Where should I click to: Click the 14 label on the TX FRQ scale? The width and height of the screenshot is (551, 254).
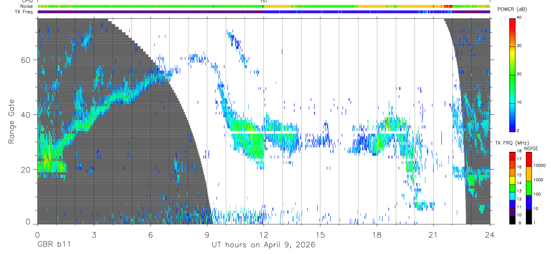pos(519,183)
